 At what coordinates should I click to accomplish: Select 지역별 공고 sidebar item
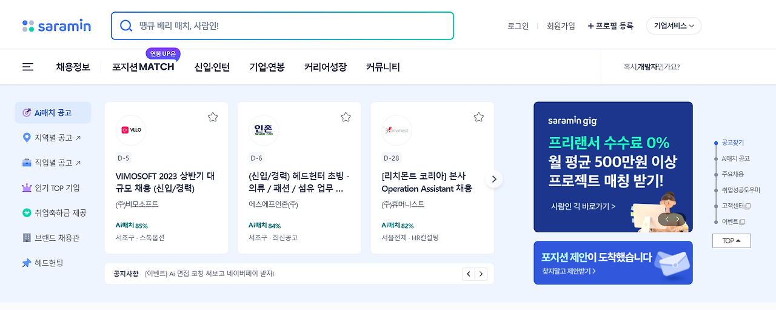coord(53,138)
